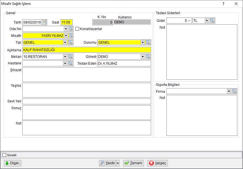Open the Hastane lookup list icon
243x169 pixels.
pos(70,63)
